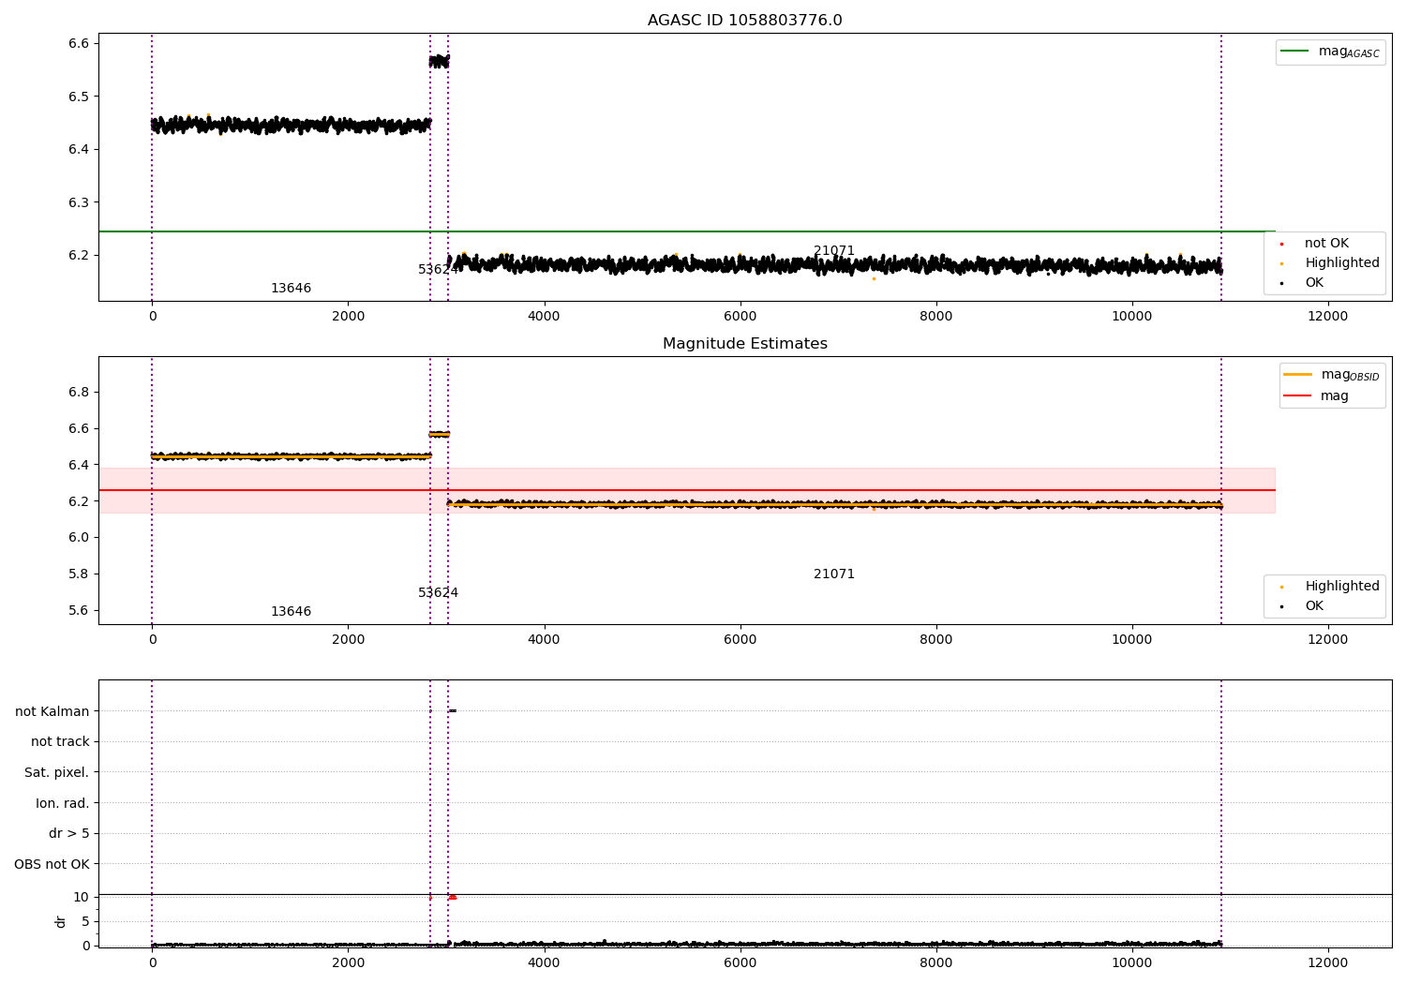Click the 6.6 y-axis tick of top plot
The width and height of the screenshot is (1406, 984).
(79, 44)
